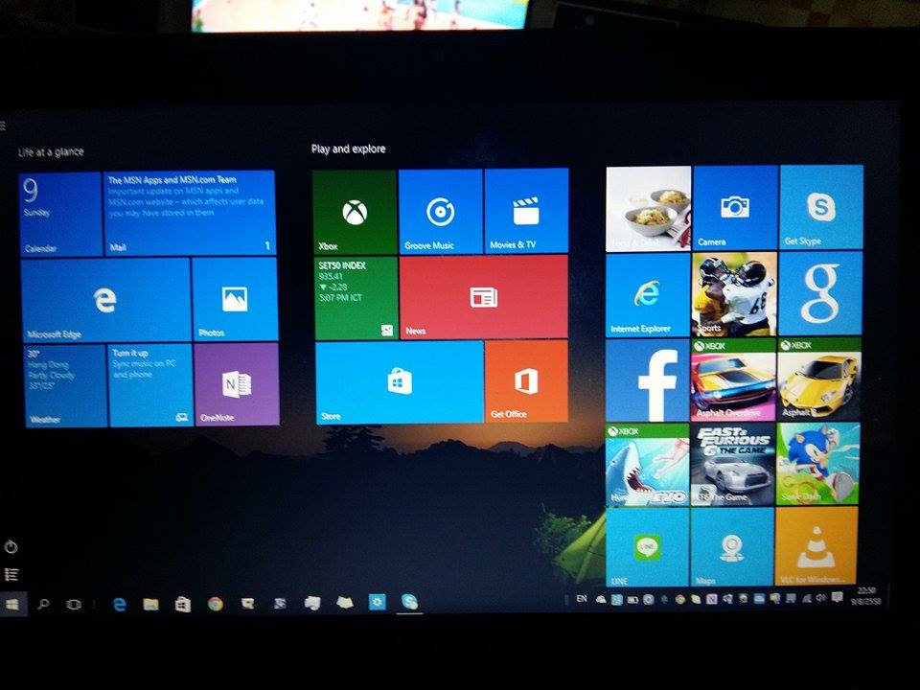Open the News tile

click(483, 297)
